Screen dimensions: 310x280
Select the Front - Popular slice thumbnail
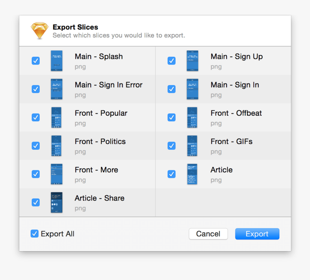(57, 117)
